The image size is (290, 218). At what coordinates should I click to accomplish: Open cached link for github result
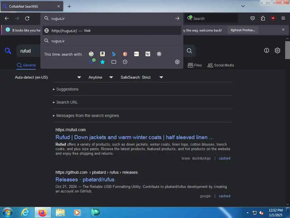click(x=225, y=196)
